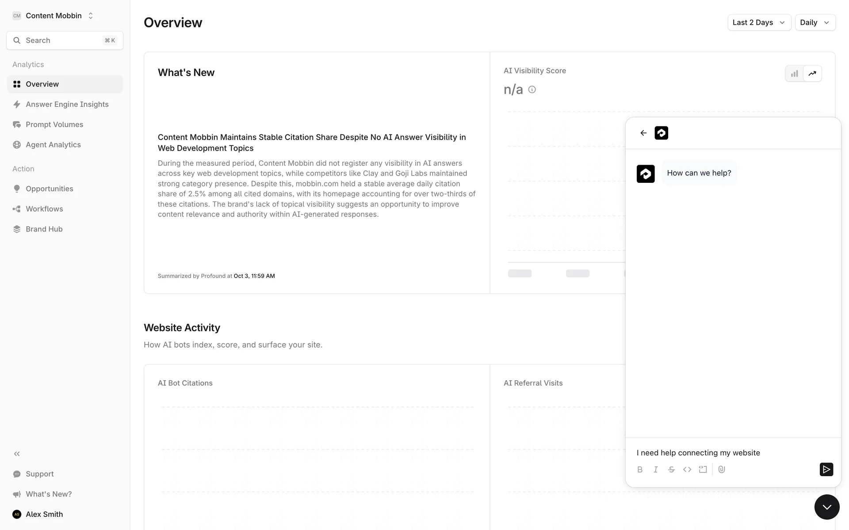
Task: Open the Daily interval dropdown
Action: point(815,23)
